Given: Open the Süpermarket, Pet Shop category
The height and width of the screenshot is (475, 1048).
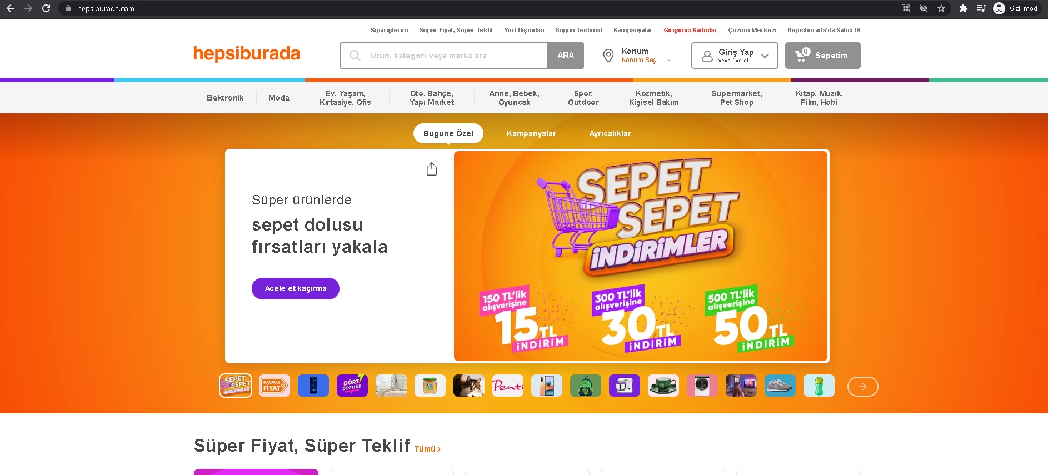Looking at the screenshot, I should 737,98.
